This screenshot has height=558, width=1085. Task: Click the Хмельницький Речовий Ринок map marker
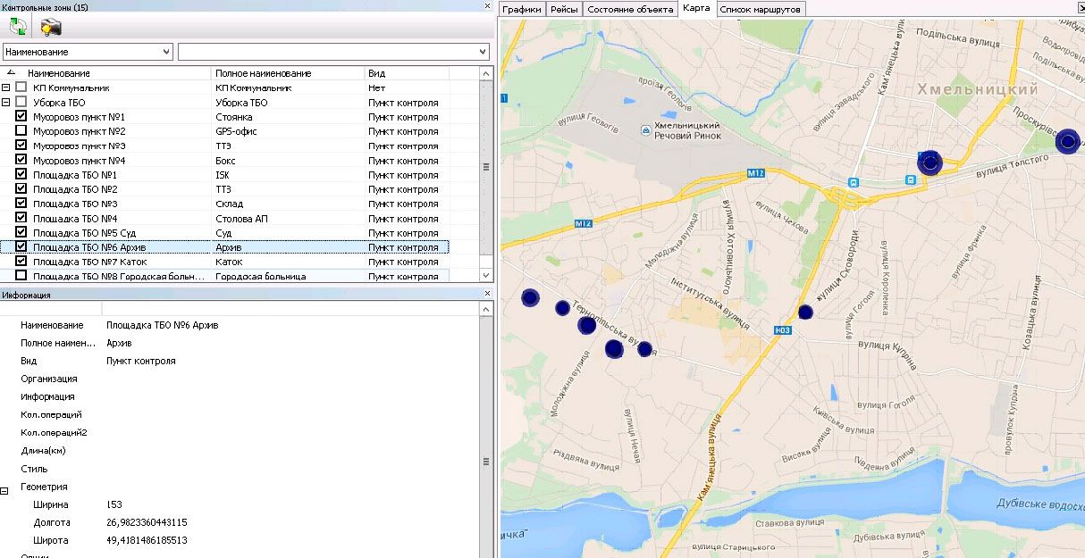click(x=646, y=130)
